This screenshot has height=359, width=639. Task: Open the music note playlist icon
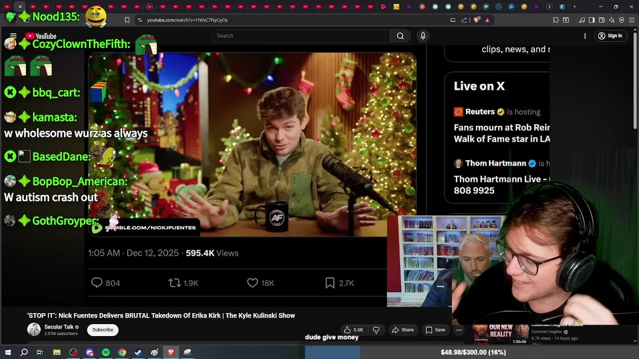click(582, 20)
